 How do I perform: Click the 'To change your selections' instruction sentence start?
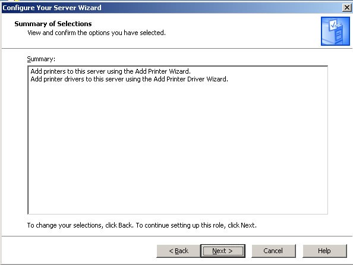point(65,225)
